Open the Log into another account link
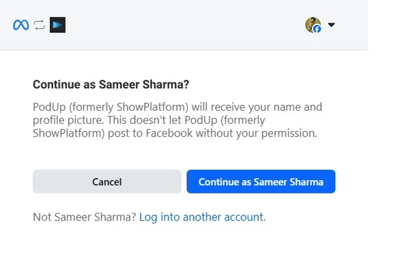 (x=202, y=217)
